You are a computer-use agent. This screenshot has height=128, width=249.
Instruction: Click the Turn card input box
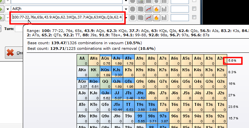19,29
